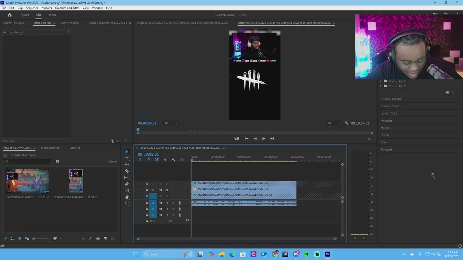
Task: Select the Slip tool
Action: (x=127, y=177)
